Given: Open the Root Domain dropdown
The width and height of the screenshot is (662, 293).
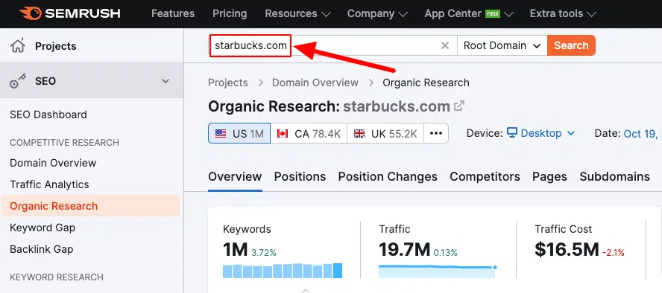Looking at the screenshot, I should click(x=502, y=45).
